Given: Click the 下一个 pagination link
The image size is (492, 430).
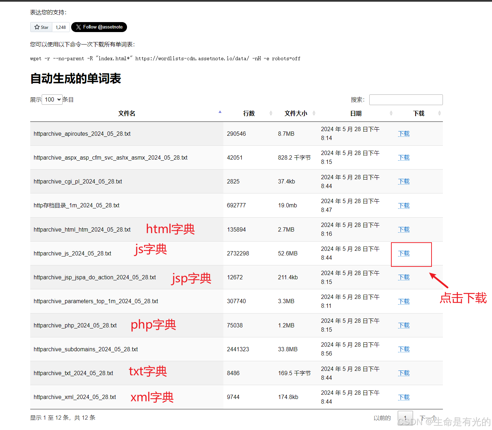Looking at the screenshot, I should 428,418.
